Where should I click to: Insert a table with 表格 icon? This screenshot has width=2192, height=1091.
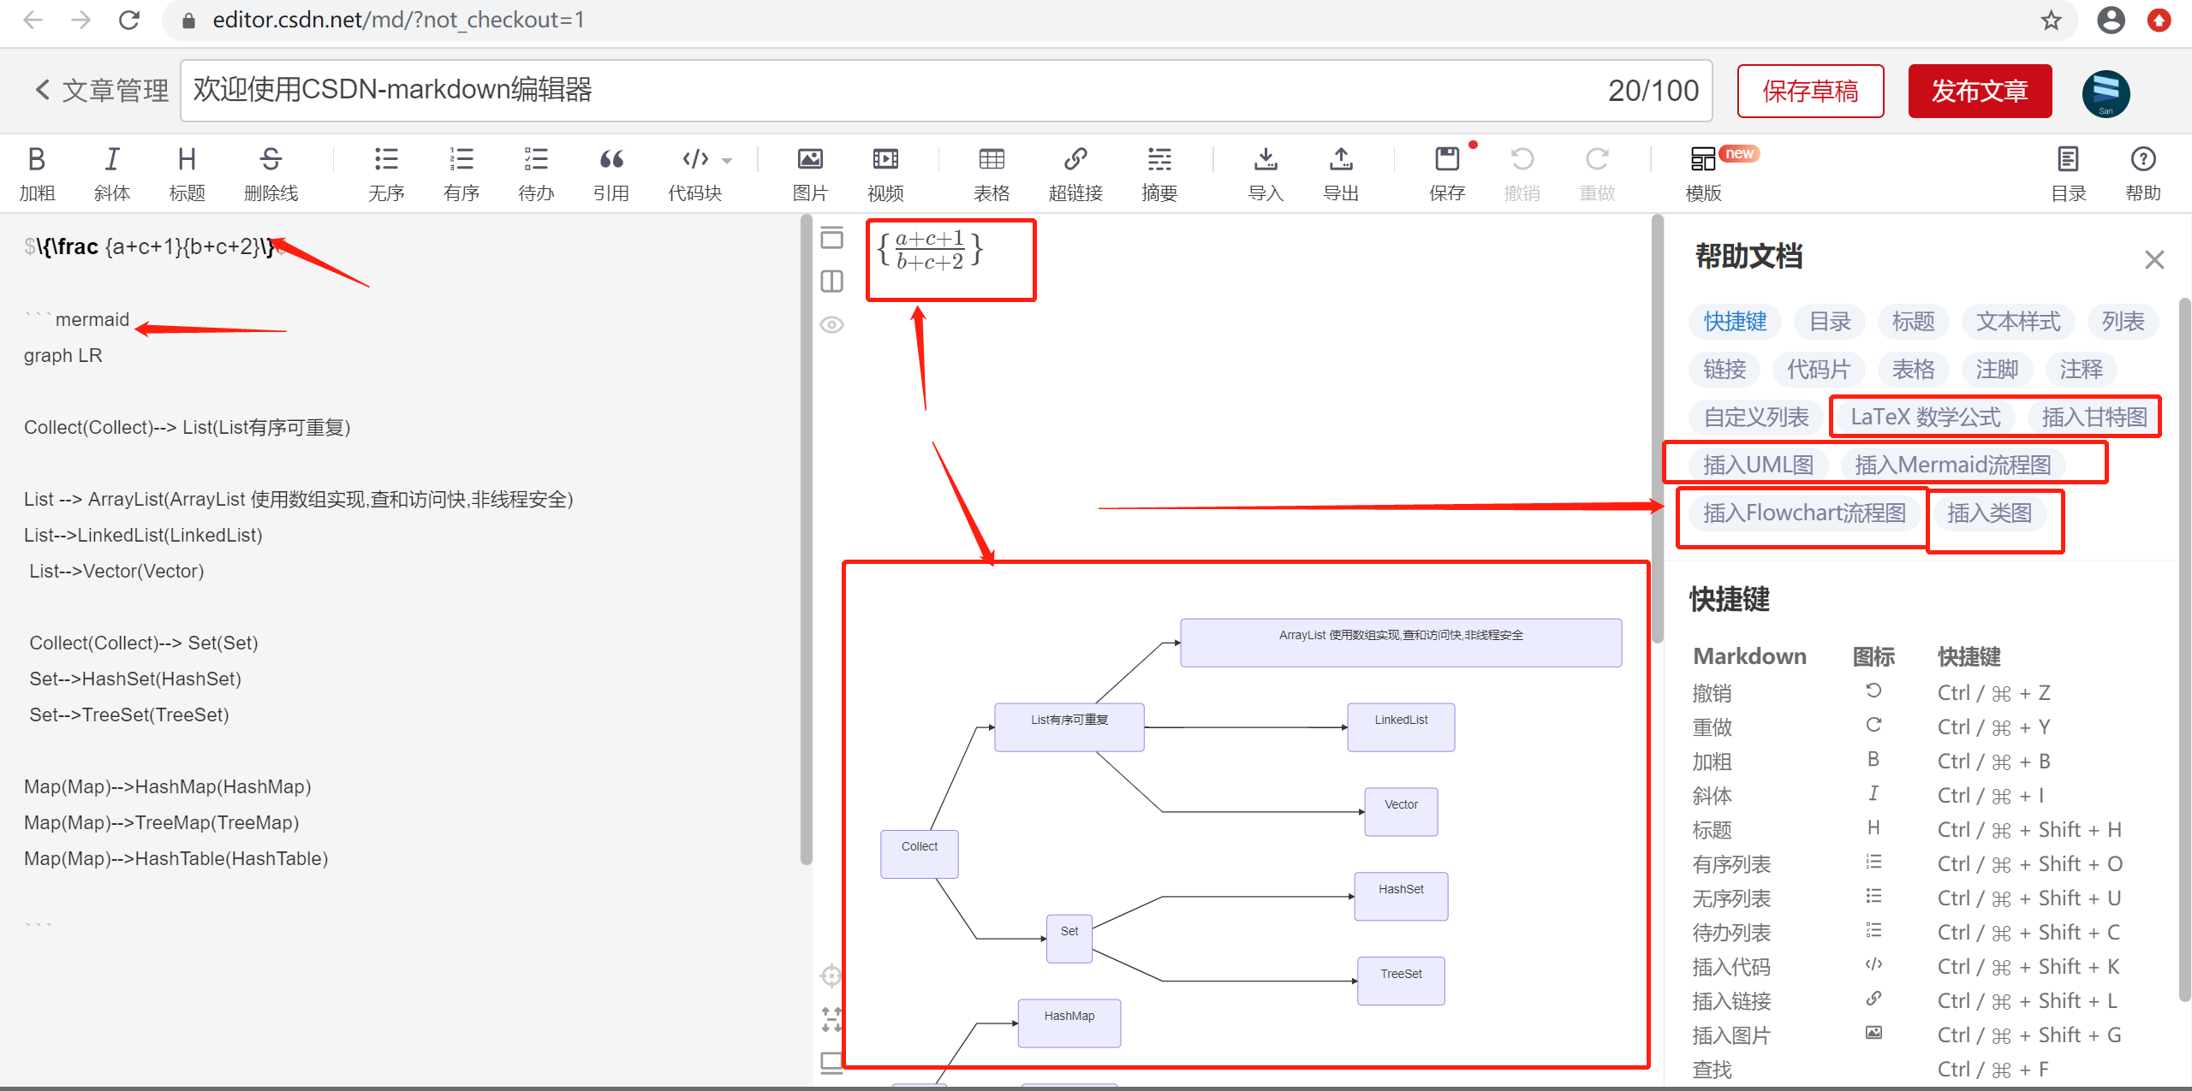991,160
